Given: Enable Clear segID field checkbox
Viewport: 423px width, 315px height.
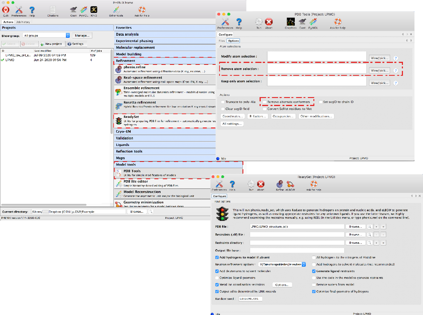Looking at the screenshot, I should coord(223,109).
